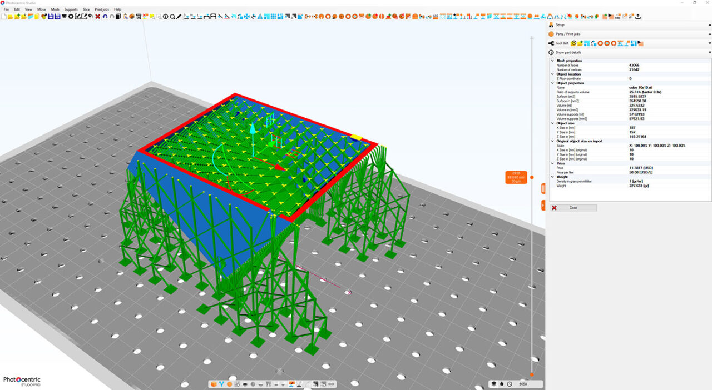Screen dimensions: 712x390
Task: Collapse the Mesh properties section
Action: [x=552, y=61]
